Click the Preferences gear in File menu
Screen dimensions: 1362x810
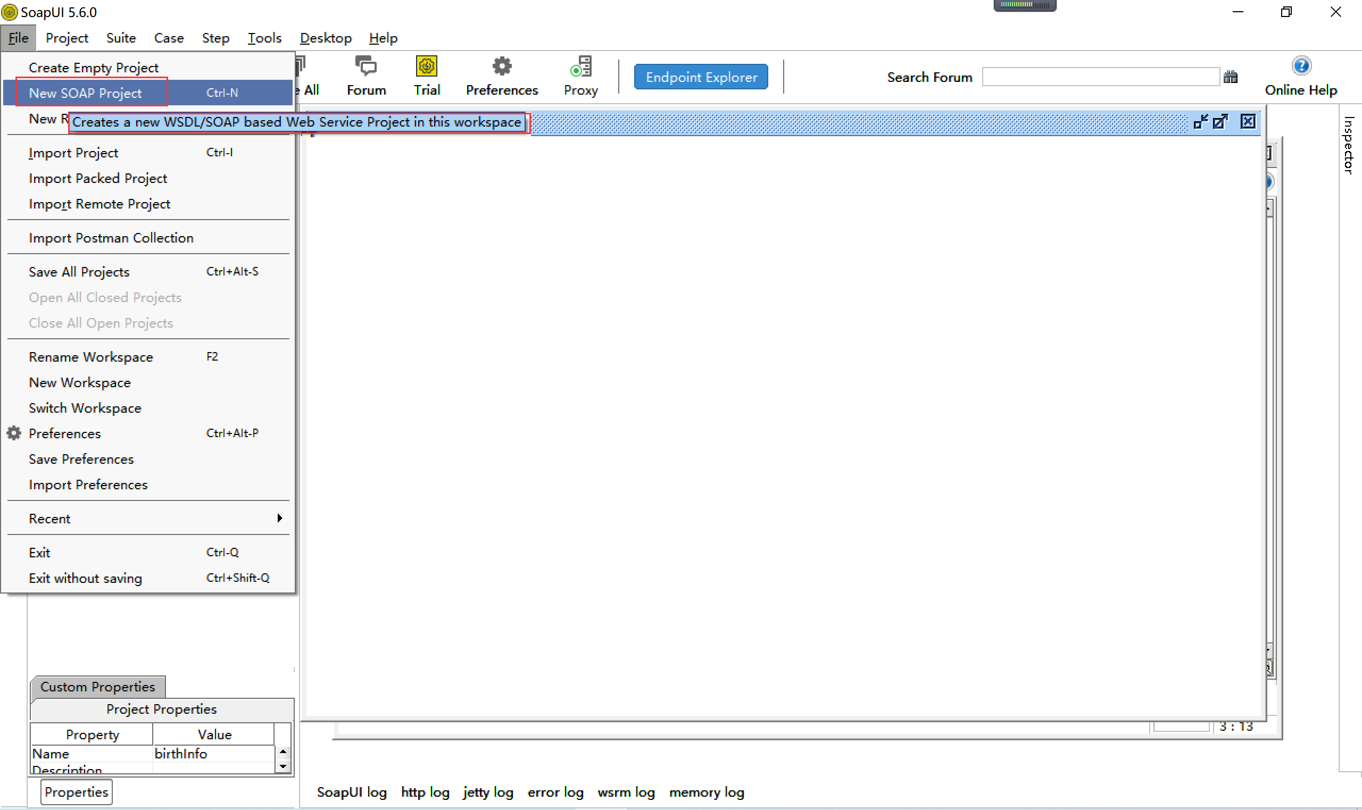(14, 433)
